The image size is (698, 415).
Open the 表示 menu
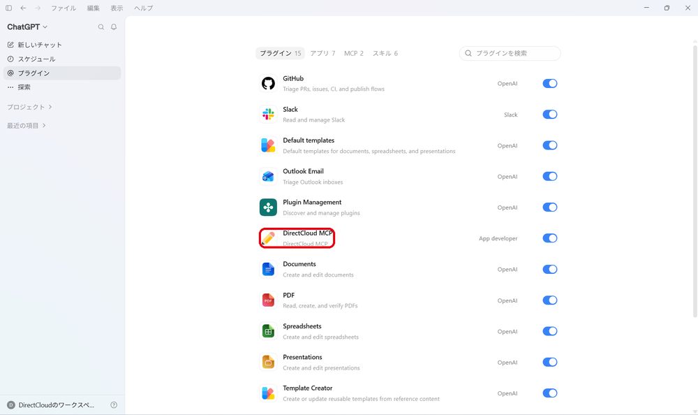point(117,8)
